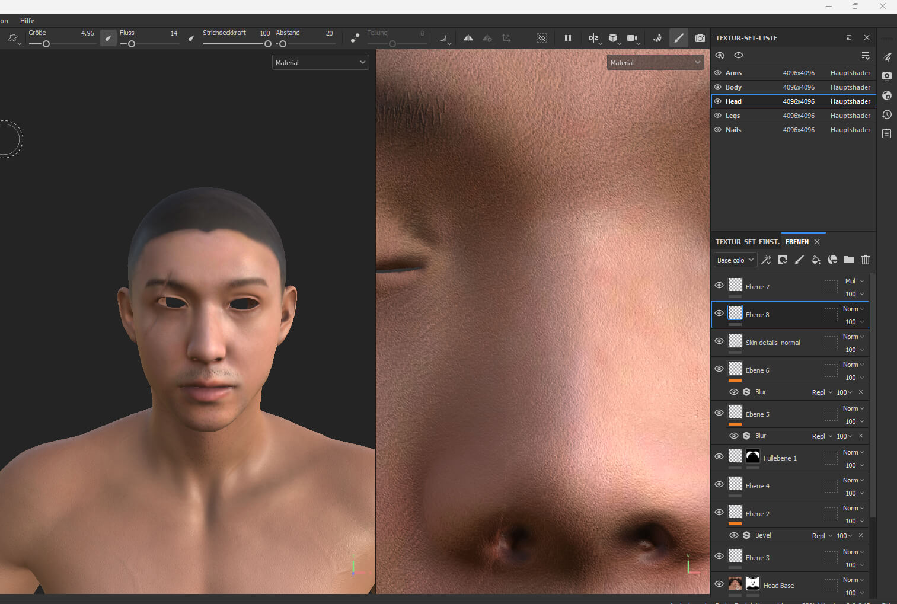Viewport: 897px width, 604px height.
Task: Hide the Blur filter under Ebene 6
Action: pyautogui.click(x=734, y=392)
